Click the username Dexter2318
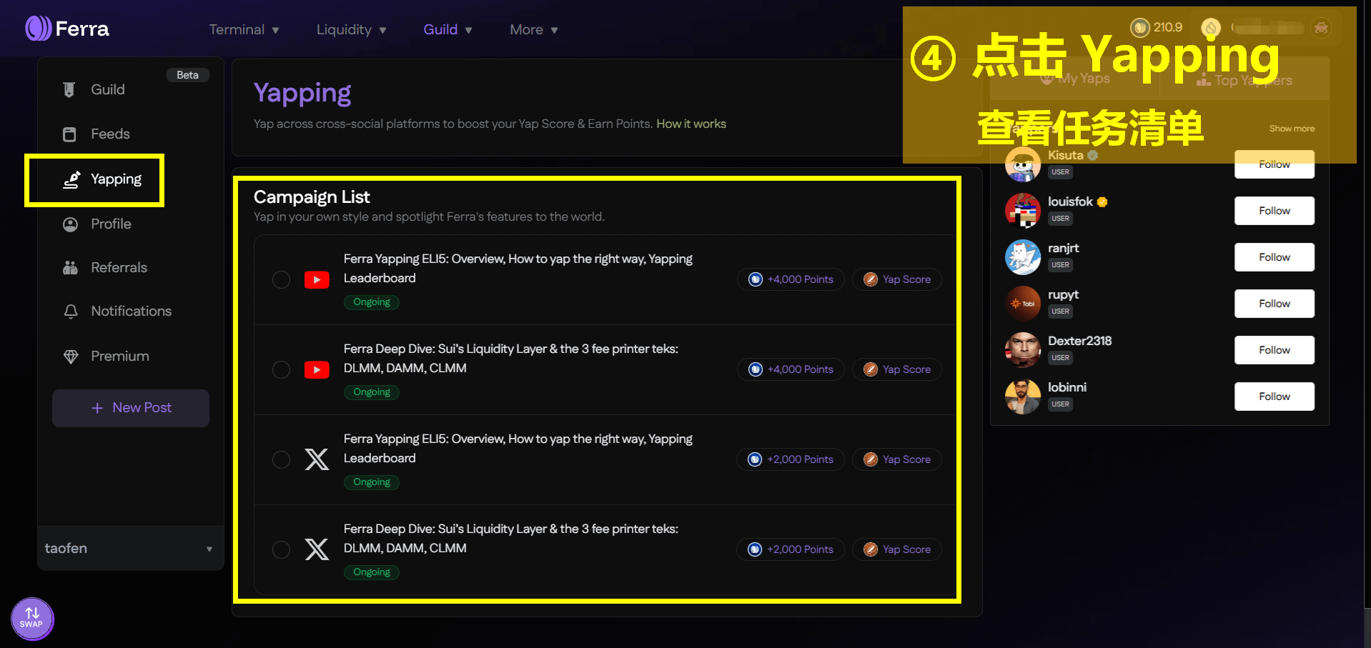The image size is (1371, 648). tap(1080, 341)
